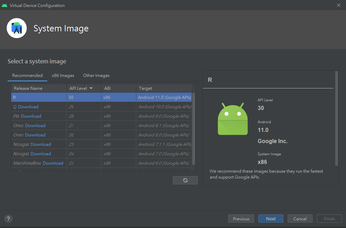Select Android 10.0 (Google APIs) target cell
Image resolution: width=346 pixels, height=228 pixels.
(164, 107)
